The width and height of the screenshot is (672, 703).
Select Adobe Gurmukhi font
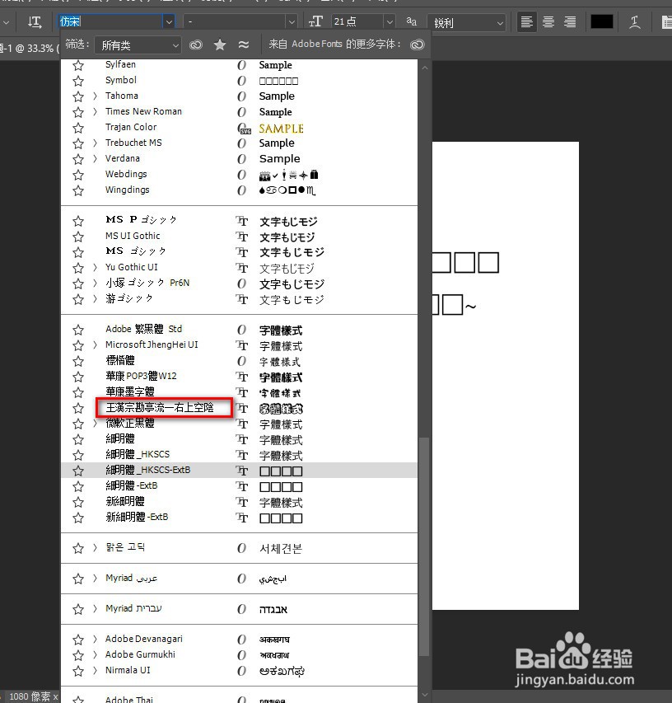tap(140, 654)
